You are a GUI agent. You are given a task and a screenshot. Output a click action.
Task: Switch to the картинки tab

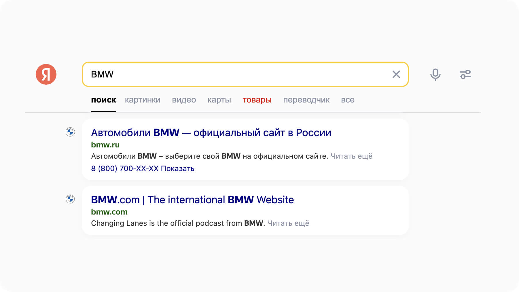[143, 100]
